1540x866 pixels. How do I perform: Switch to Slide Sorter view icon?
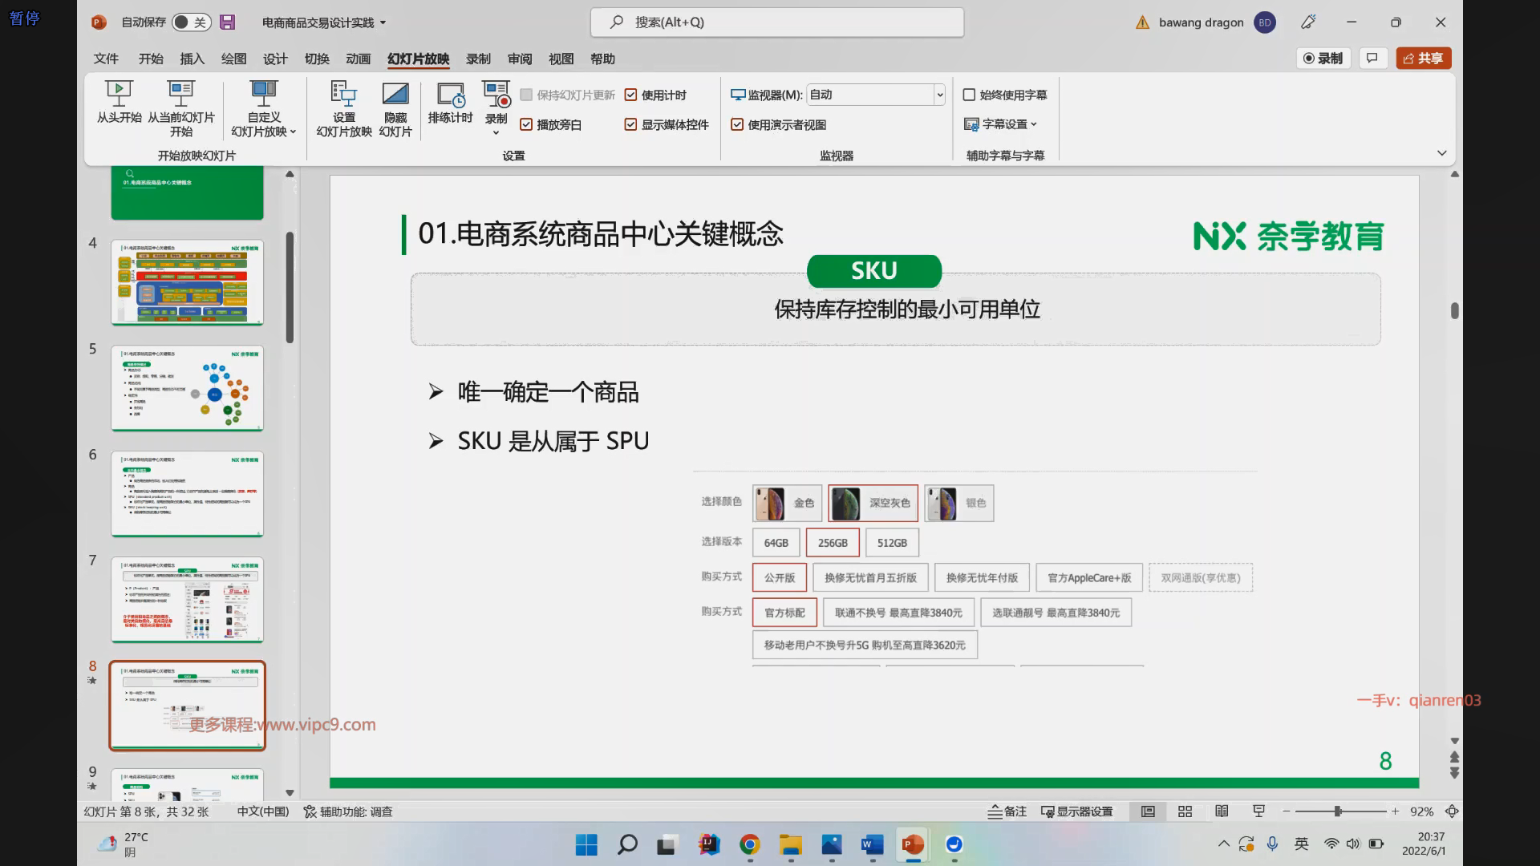point(1185,811)
